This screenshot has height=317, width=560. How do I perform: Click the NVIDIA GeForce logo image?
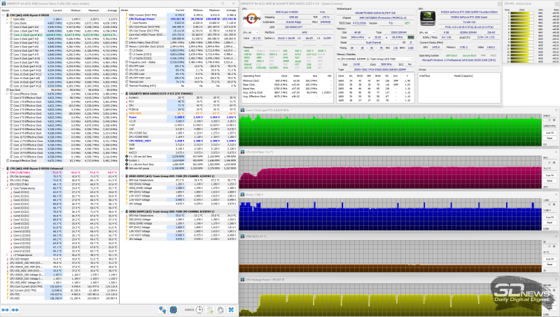click(x=427, y=18)
